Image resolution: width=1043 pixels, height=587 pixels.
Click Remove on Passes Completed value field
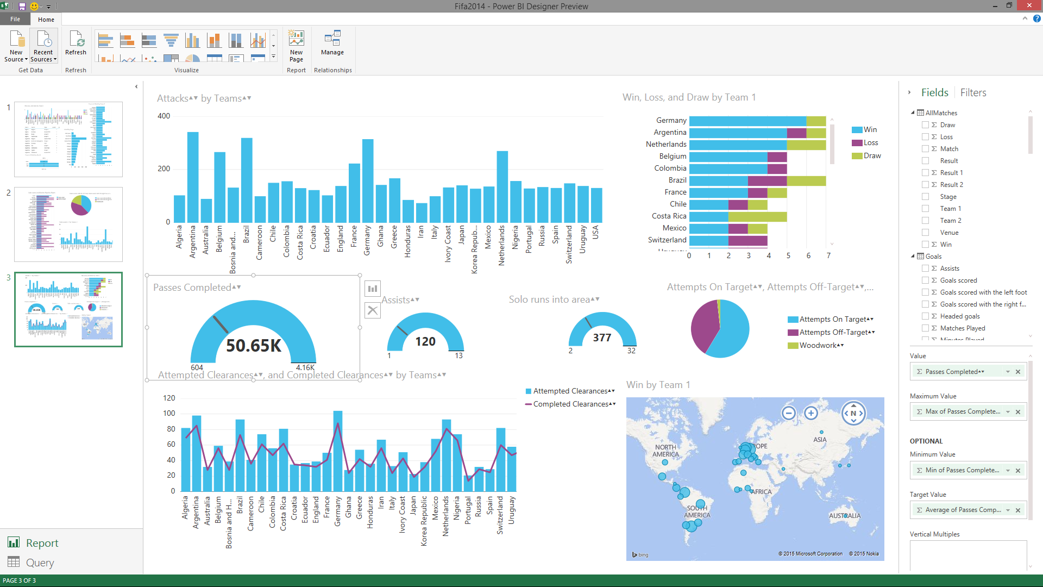pos(1018,371)
